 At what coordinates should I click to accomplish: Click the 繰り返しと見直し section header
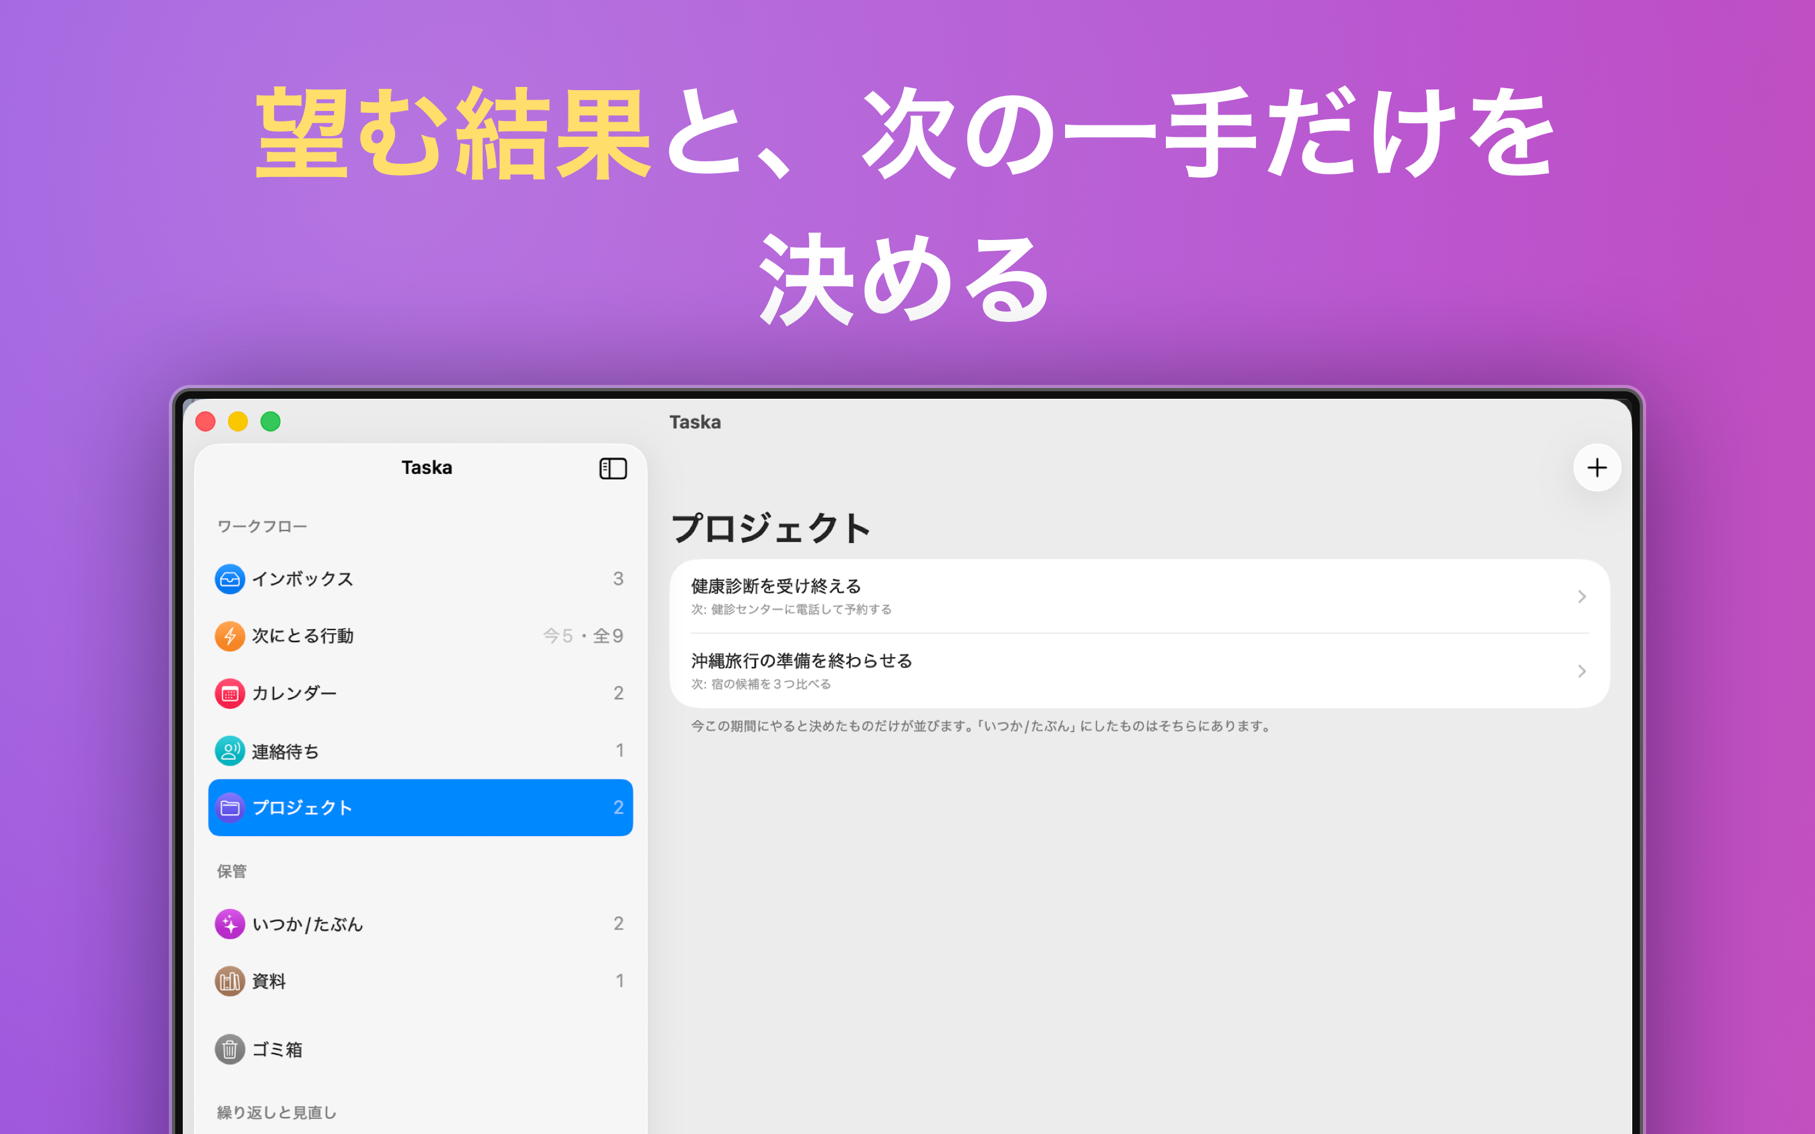tap(277, 1112)
